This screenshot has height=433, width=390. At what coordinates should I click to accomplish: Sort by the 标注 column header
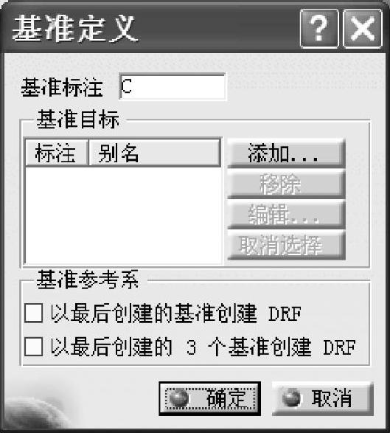click(x=57, y=153)
